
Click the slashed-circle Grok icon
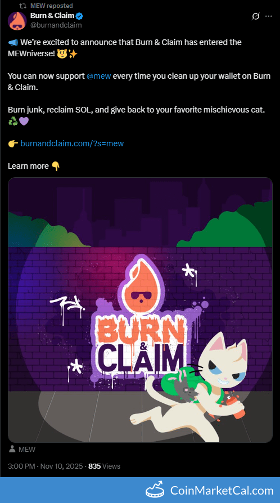coord(255,16)
